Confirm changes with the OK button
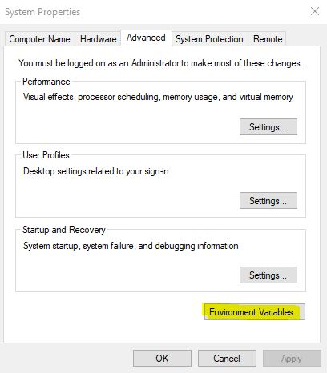The image size is (327, 373). click(162, 358)
